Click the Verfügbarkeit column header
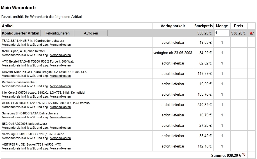The width and height of the screenshot is (257, 159). [x=173, y=26]
